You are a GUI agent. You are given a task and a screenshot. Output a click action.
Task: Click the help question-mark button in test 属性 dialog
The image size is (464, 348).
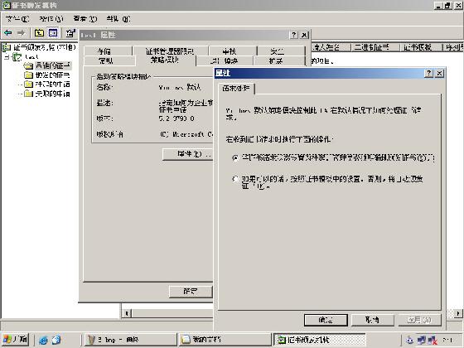tap(293, 35)
